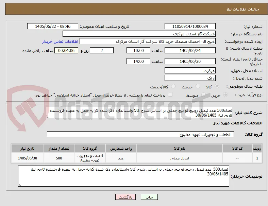
Task: Click the توضیحات خریدار text area
Action: (x=123, y=176)
